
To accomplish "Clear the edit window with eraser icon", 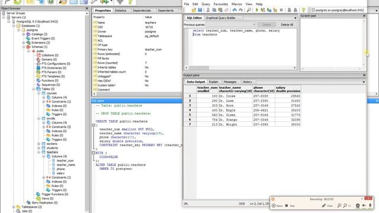I will [x=226, y=10].
